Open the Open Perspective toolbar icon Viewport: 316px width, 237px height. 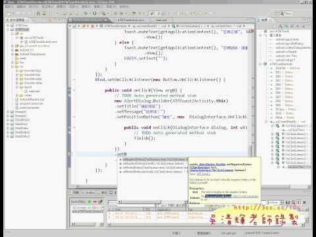coord(277,13)
